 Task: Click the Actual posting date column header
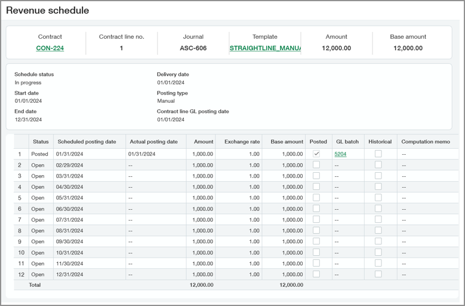153,142
